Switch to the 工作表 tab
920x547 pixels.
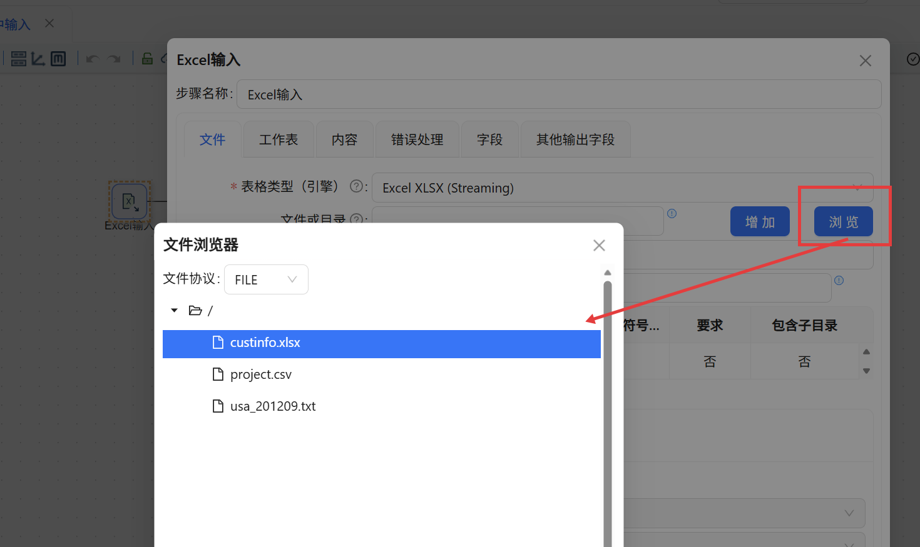point(279,139)
